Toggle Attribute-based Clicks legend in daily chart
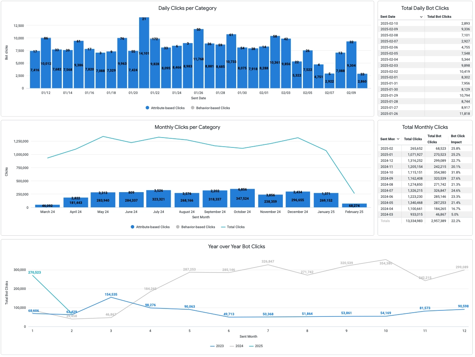The image size is (475, 357). (165, 108)
